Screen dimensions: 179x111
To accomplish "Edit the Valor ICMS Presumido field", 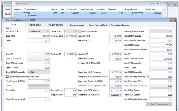I will point(161,72).
